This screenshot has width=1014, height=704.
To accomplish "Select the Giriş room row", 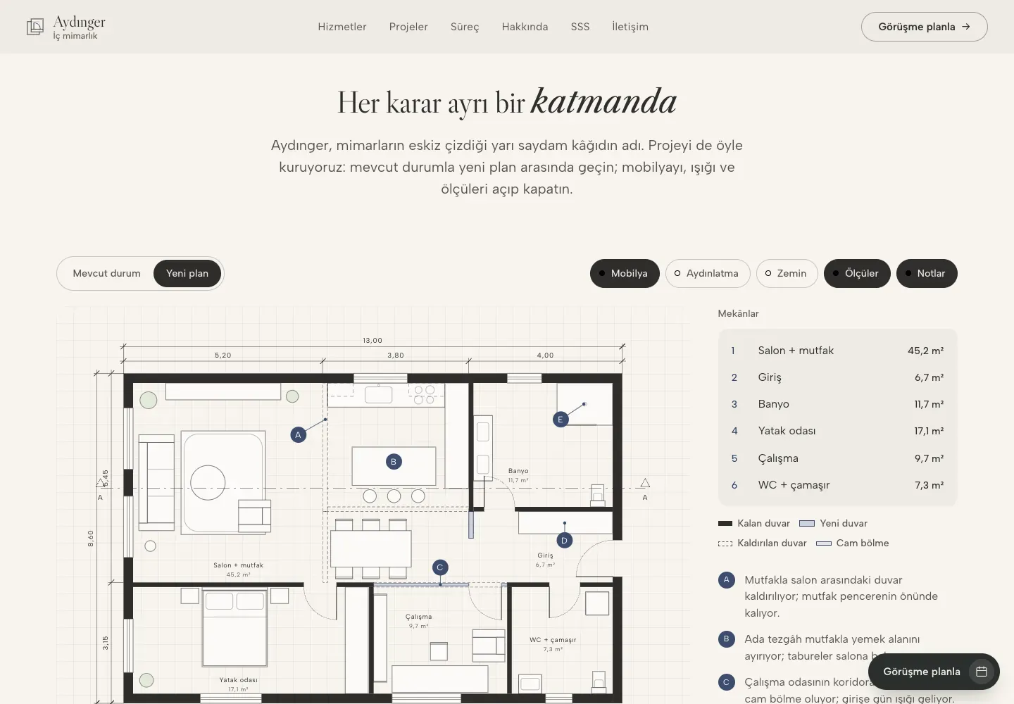I will pos(837,377).
